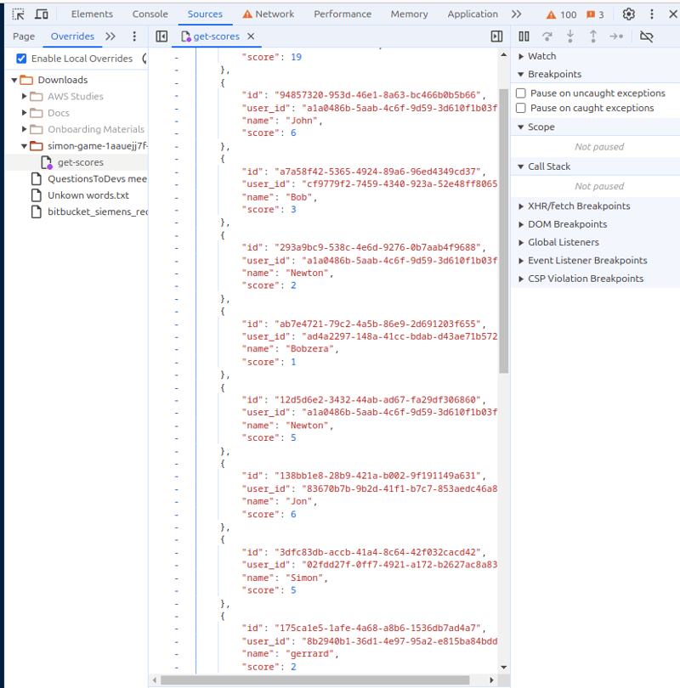
Task: Click the editor vertical scrollbar thumb
Action: pyautogui.click(x=503, y=231)
